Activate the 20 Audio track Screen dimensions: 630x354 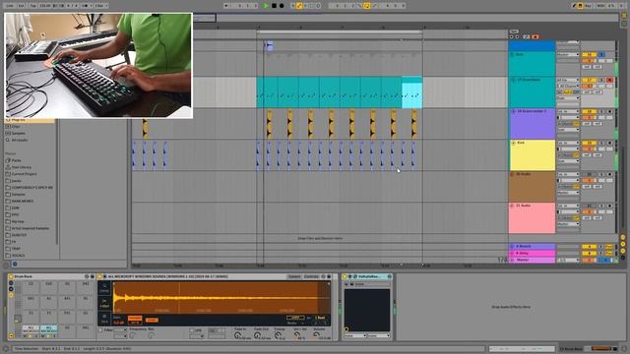[x=589, y=175]
